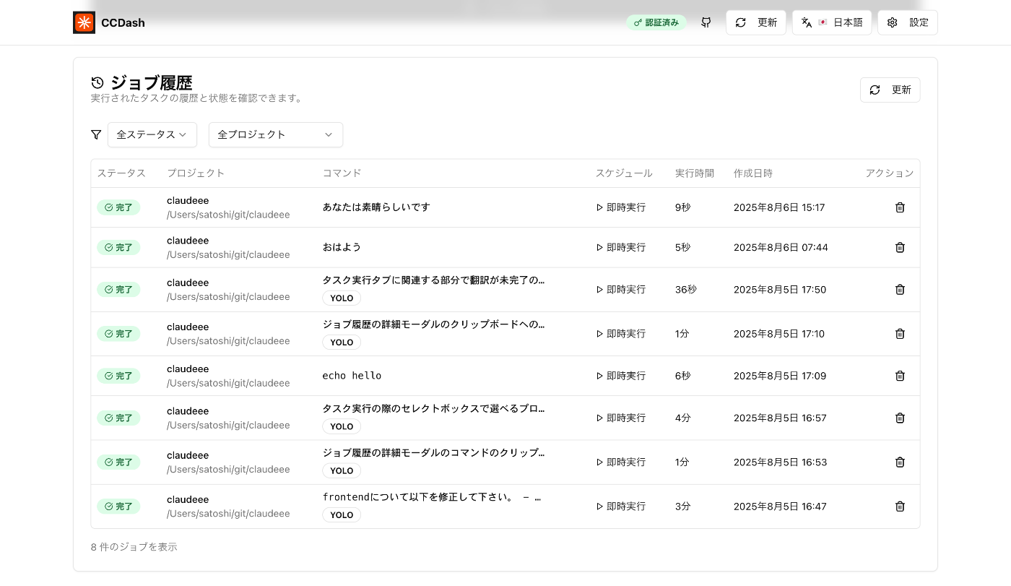Screen dimensions: 1011x586
Task: Open the 全ステータス status filter dropdown
Action: tap(152, 134)
